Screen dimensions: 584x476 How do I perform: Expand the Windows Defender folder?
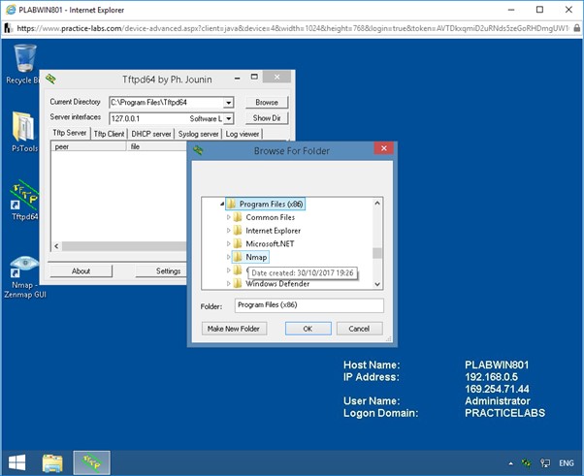pos(228,284)
